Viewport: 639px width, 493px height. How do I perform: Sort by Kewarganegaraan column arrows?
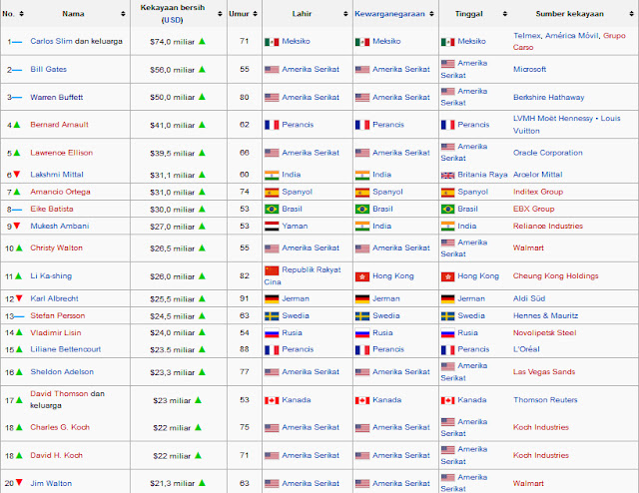point(431,14)
